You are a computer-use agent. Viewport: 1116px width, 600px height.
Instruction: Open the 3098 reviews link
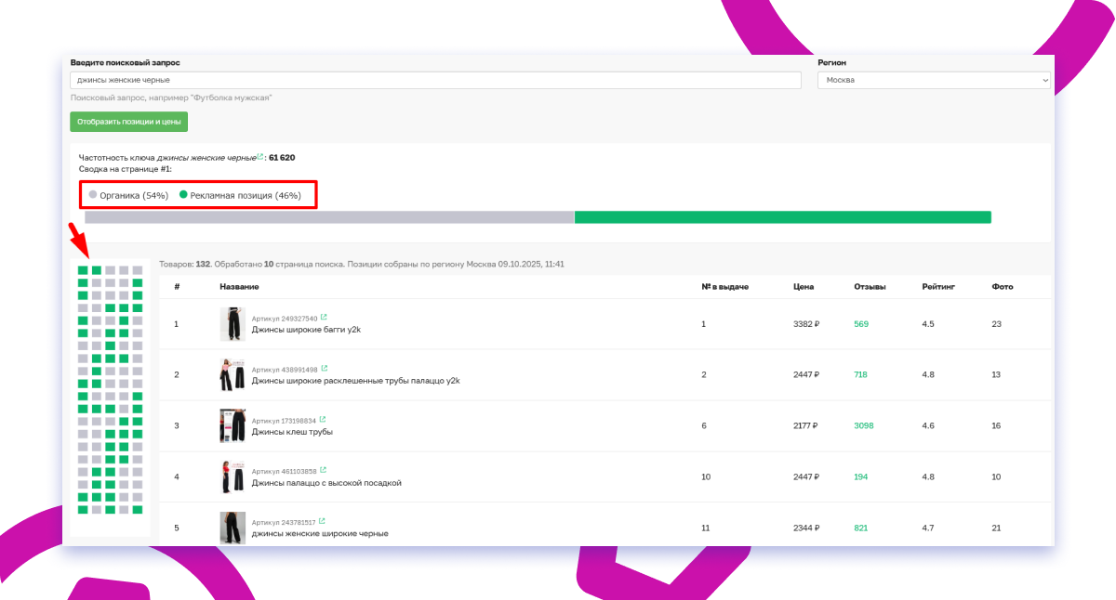click(x=864, y=426)
